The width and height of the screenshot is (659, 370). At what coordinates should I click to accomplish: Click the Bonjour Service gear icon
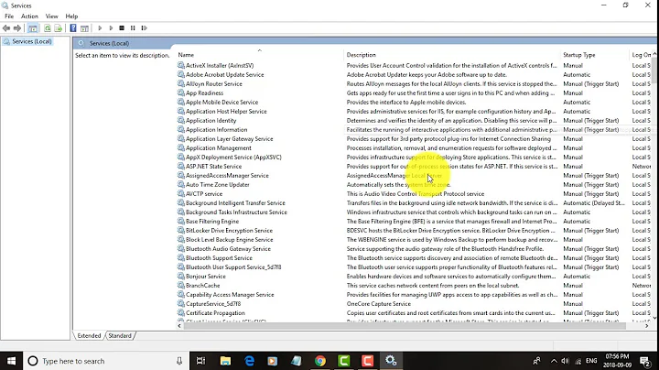pyautogui.click(x=180, y=277)
